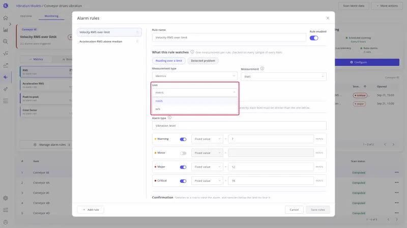Screen dimensions: 407x228
Task: Choose mm/s from the Unit list
Action: click(x=195, y=101)
